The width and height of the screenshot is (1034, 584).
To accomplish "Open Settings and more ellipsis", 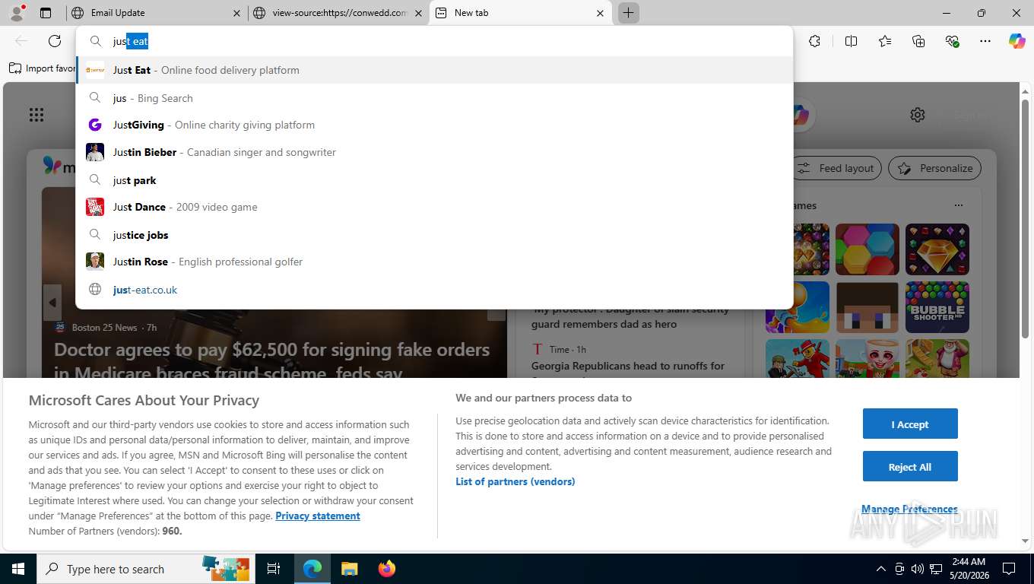I will coord(985,41).
